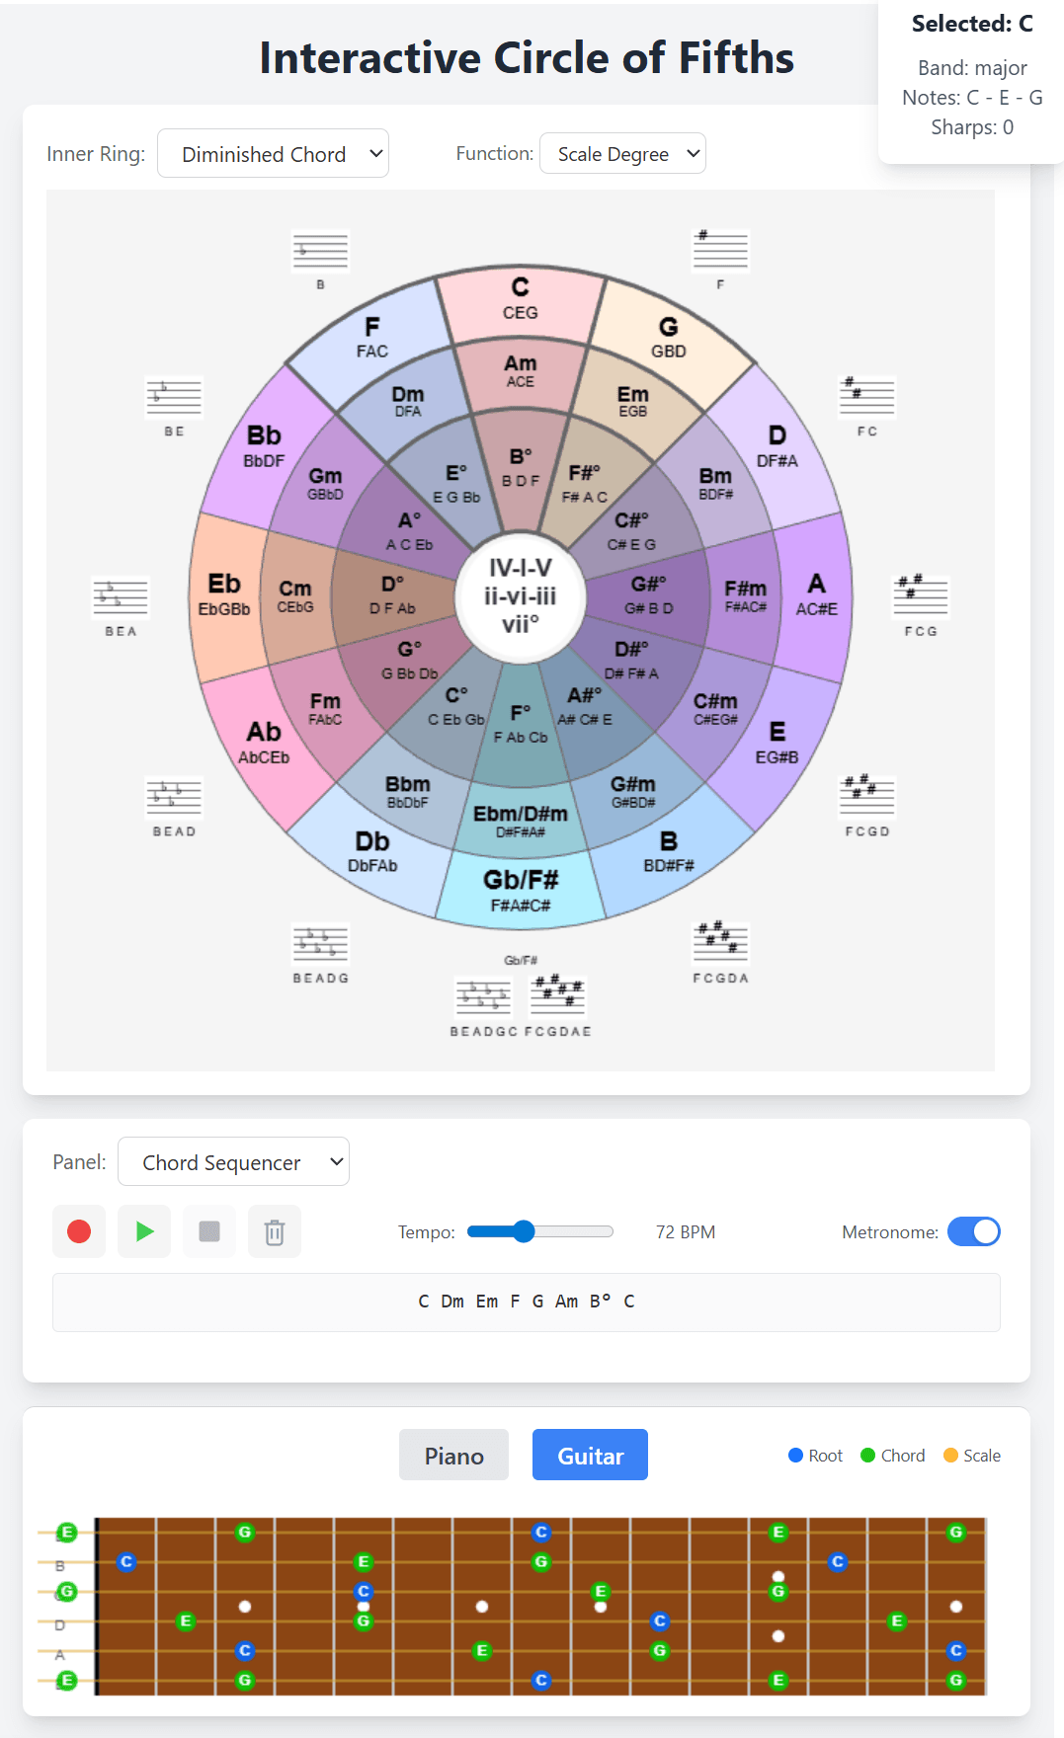
Task: Expand the Function dropdown
Action: pyautogui.click(x=622, y=154)
